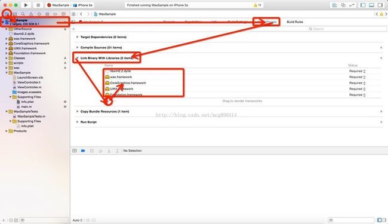Expand the OtherSource folder
Screen dimensions: 388x224
(x=7, y=29)
